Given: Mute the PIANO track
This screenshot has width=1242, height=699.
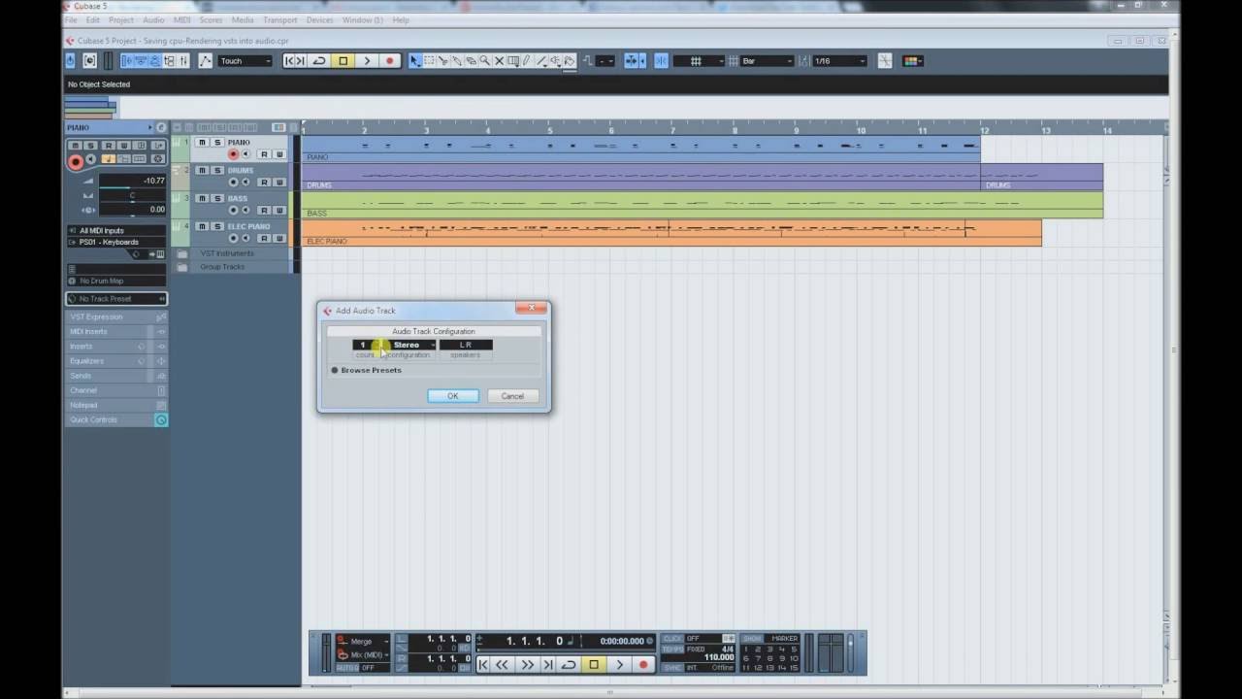Looking at the screenshot, I should tap(202, 143).
